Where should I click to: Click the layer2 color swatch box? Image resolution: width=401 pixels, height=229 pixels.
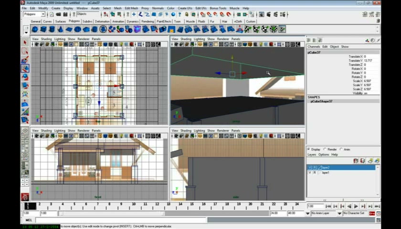click(x=320, y=167)
